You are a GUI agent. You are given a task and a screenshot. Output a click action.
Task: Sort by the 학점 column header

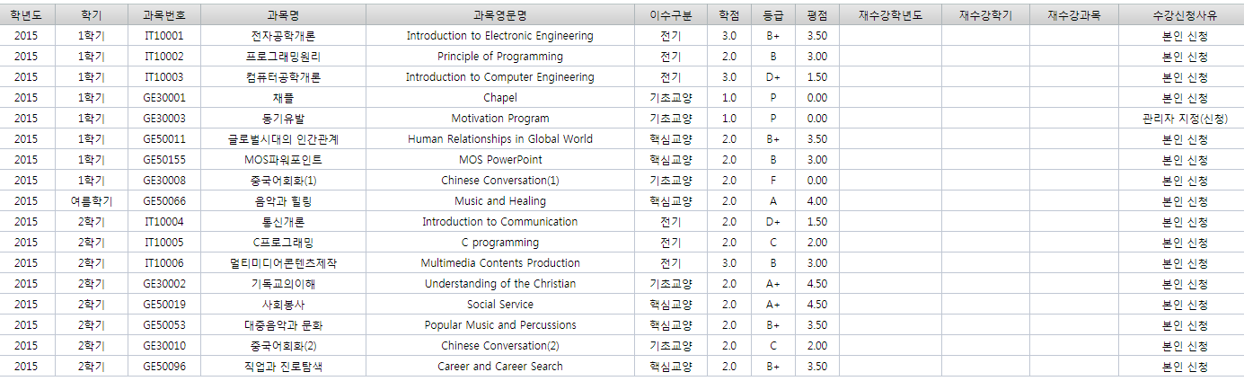coord(728,15)
